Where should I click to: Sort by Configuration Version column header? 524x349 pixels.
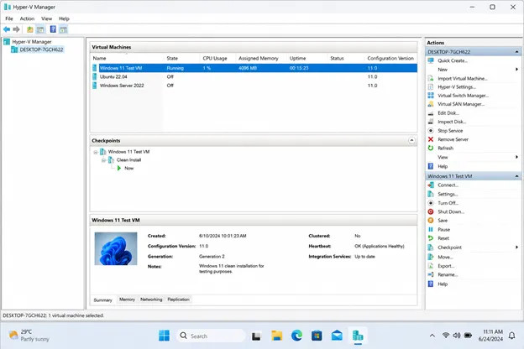[x=390, y=58]
